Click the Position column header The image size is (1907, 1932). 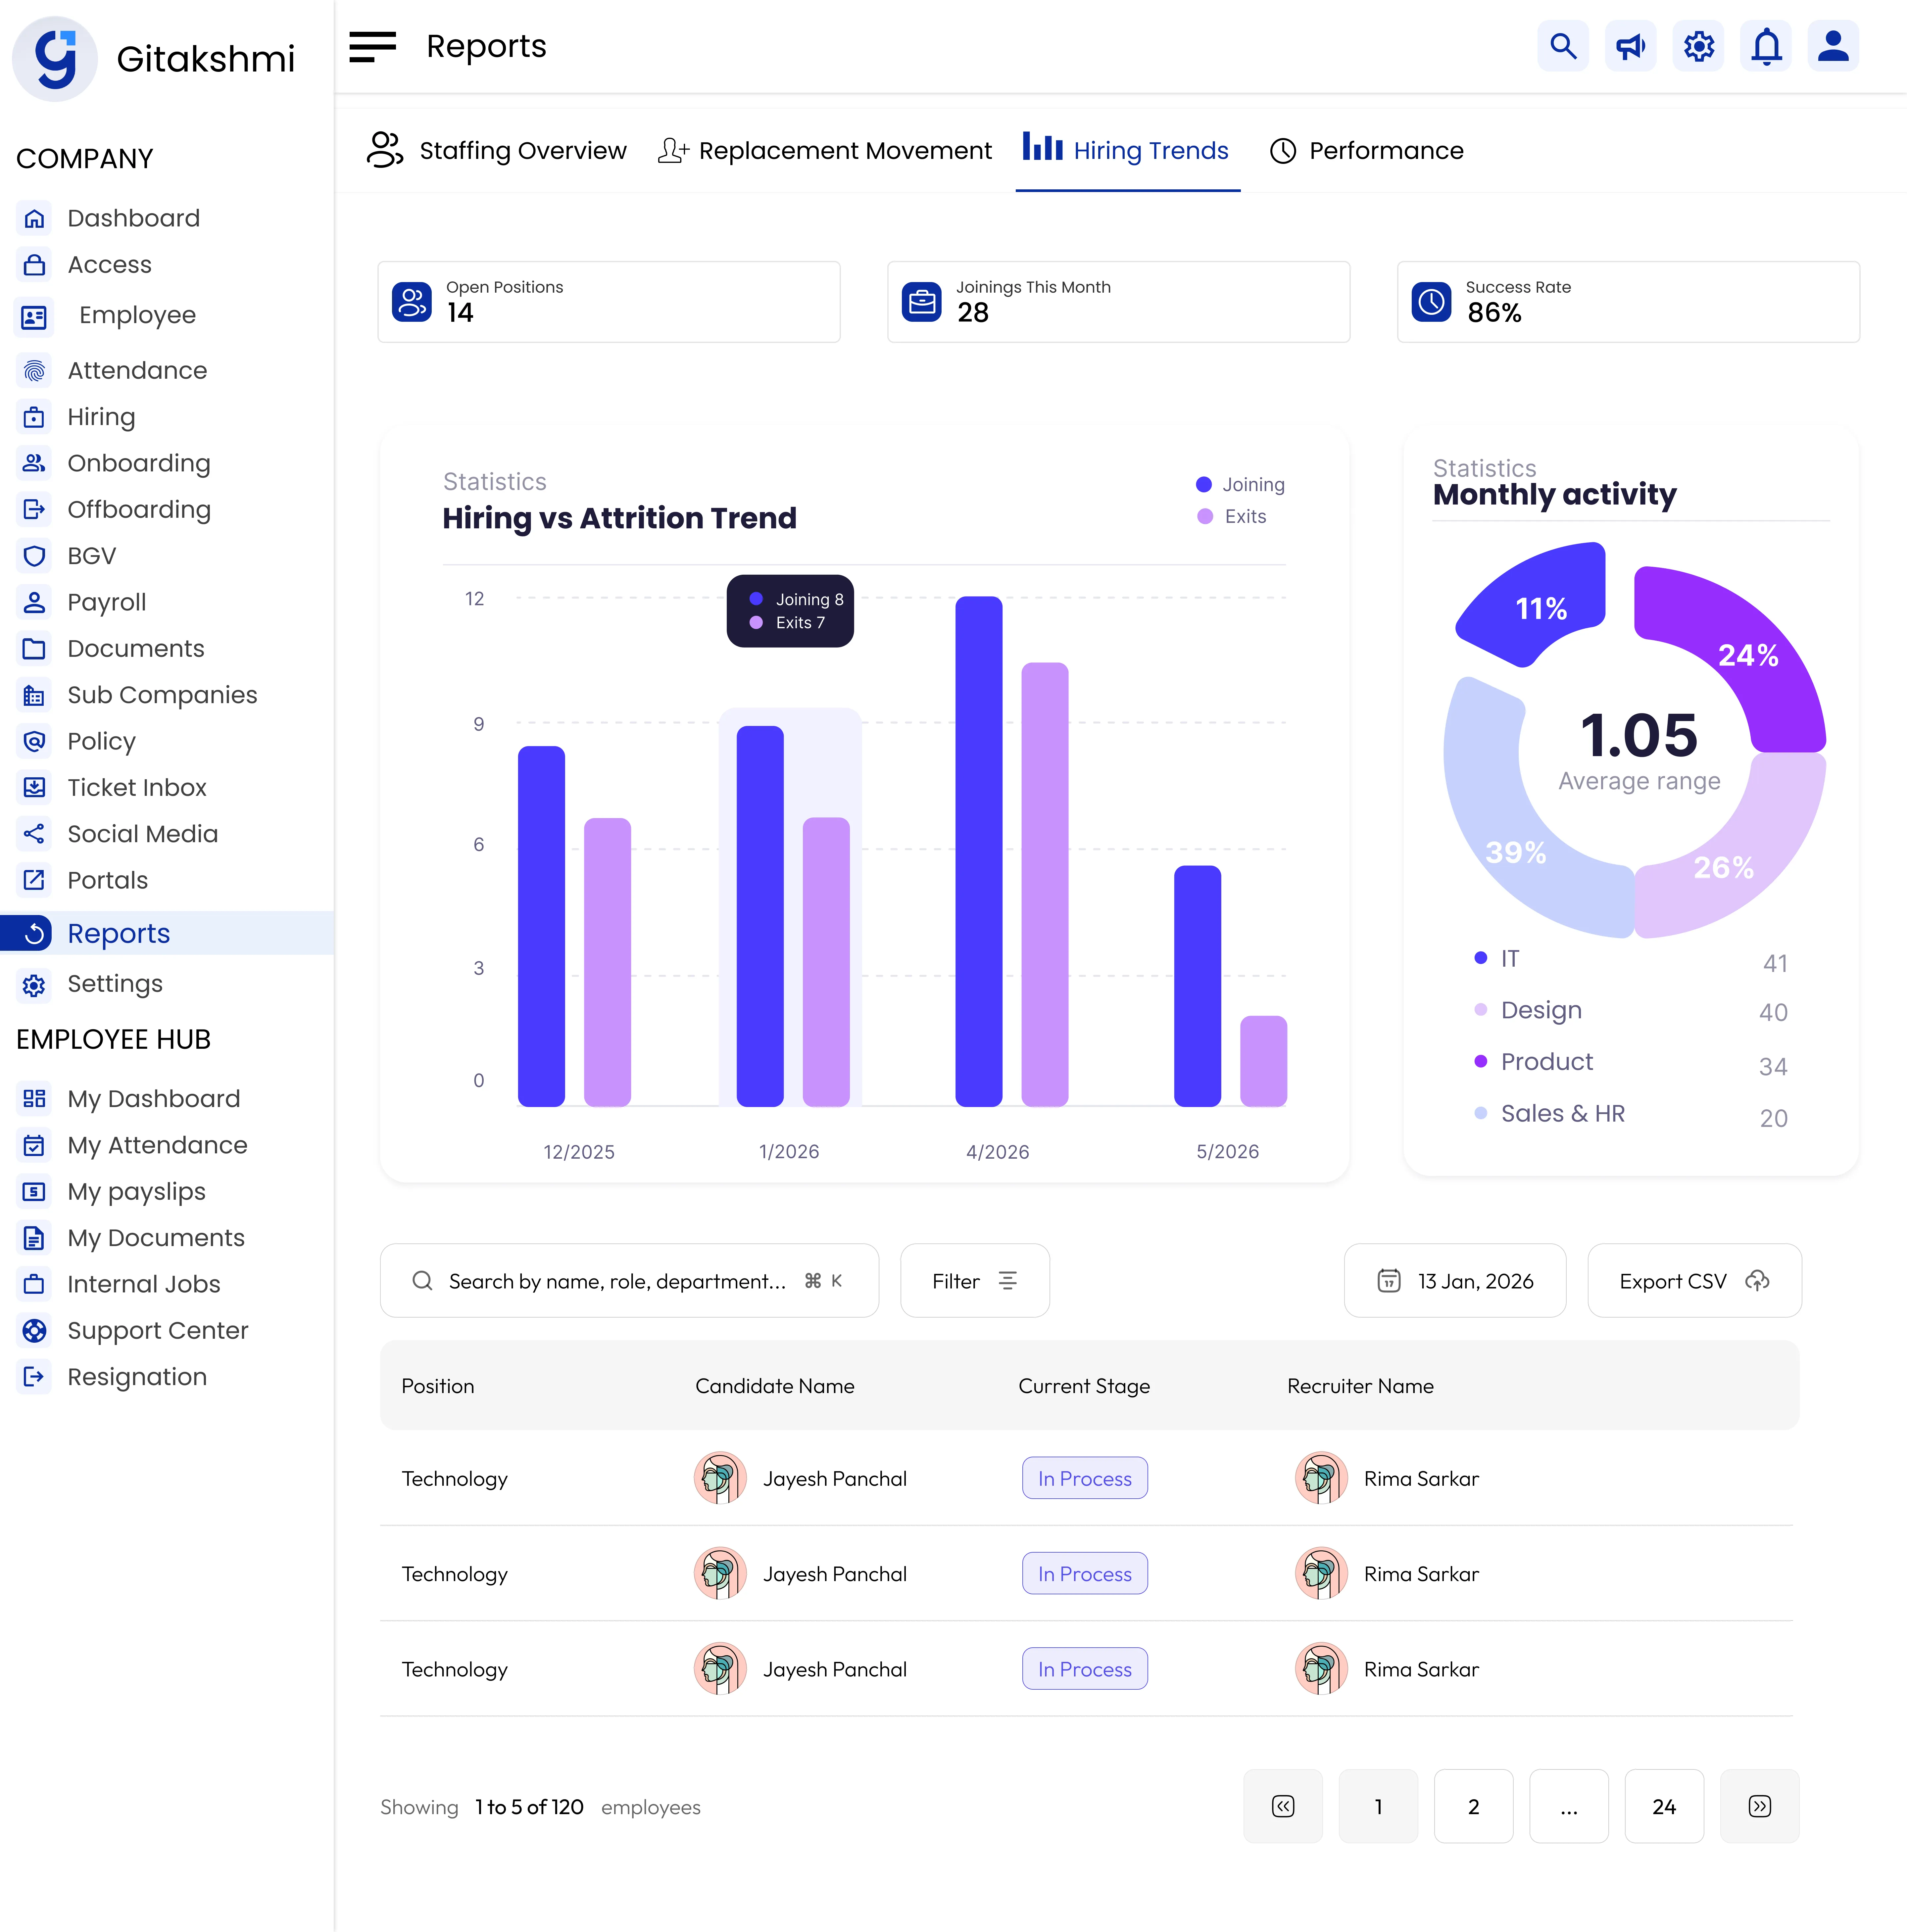click(x=438, y=1386)
